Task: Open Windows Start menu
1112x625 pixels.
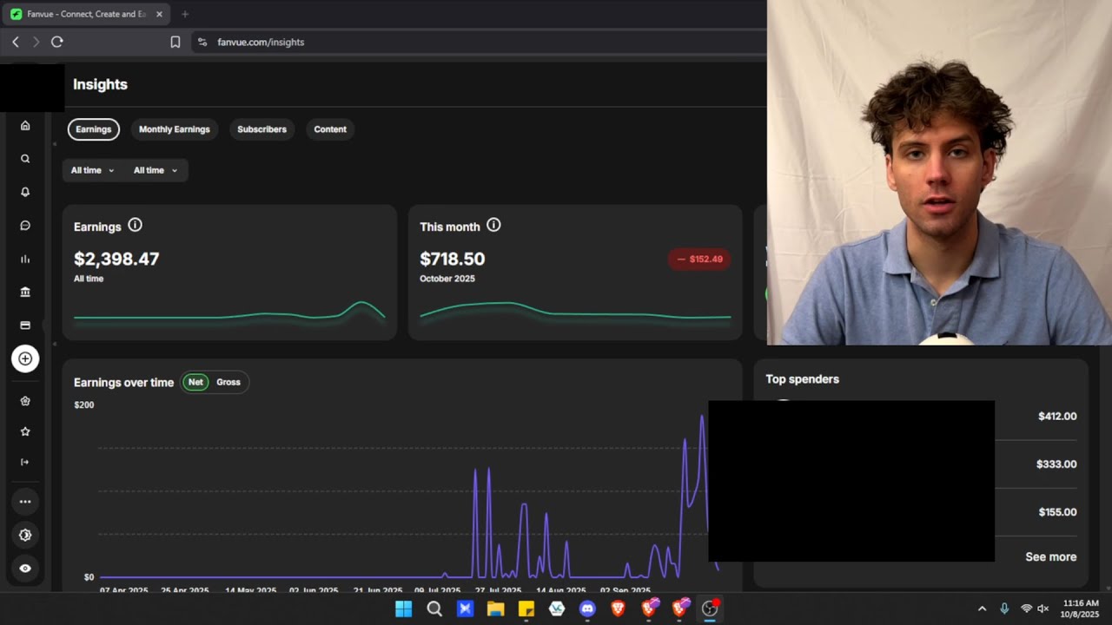Action: pyautogui.click(x=404, y=609)
